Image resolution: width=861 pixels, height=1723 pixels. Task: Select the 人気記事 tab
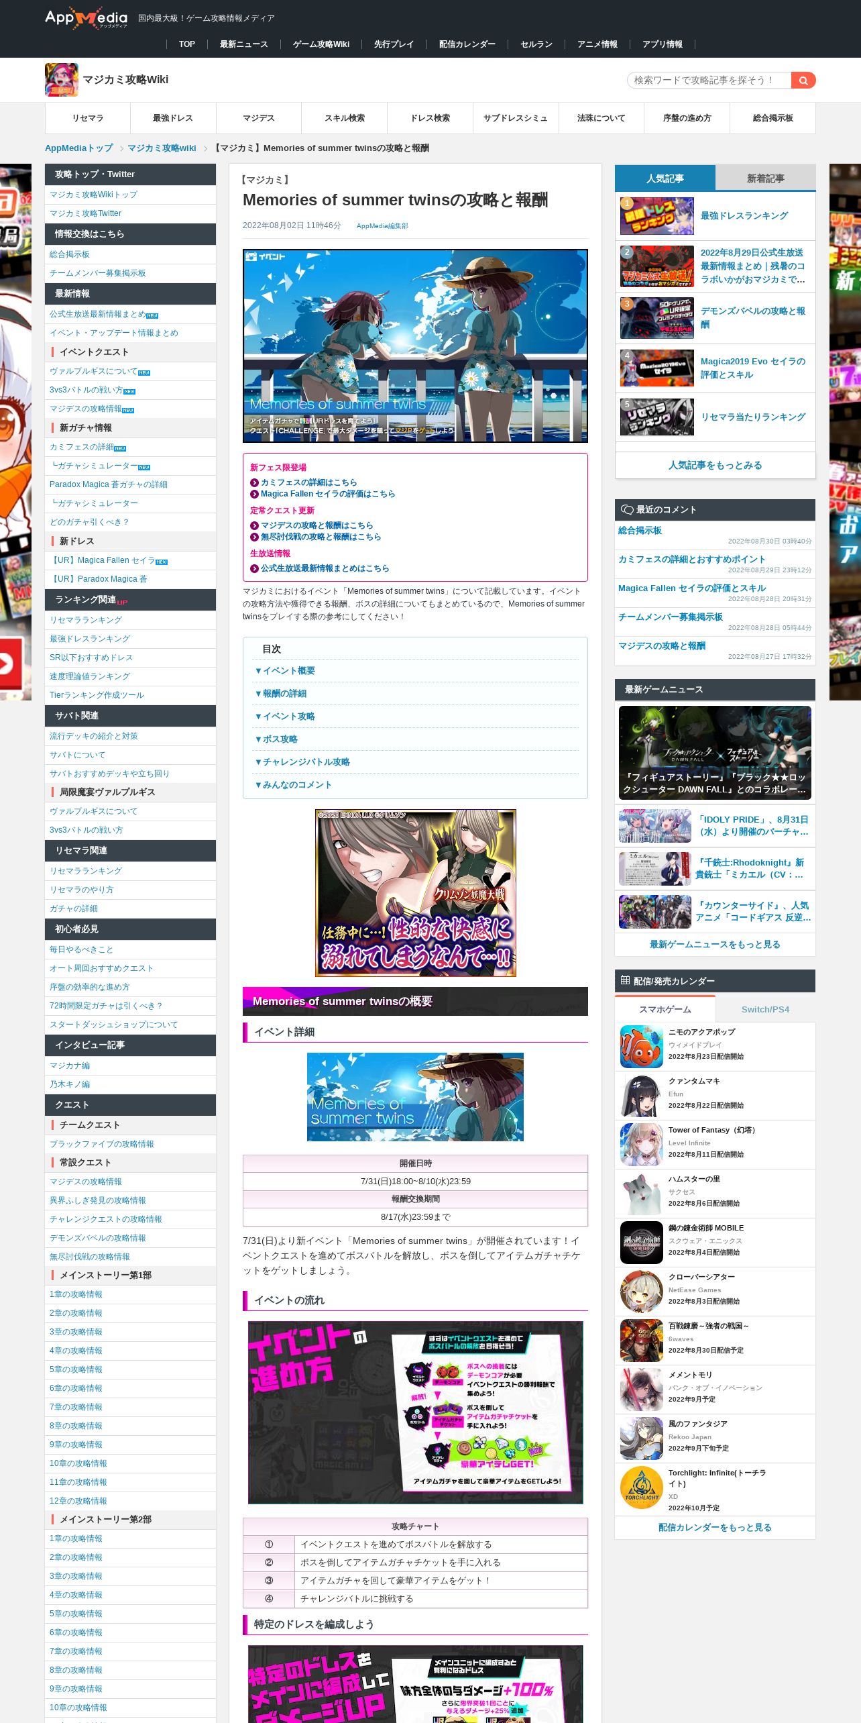click(665, 178)
